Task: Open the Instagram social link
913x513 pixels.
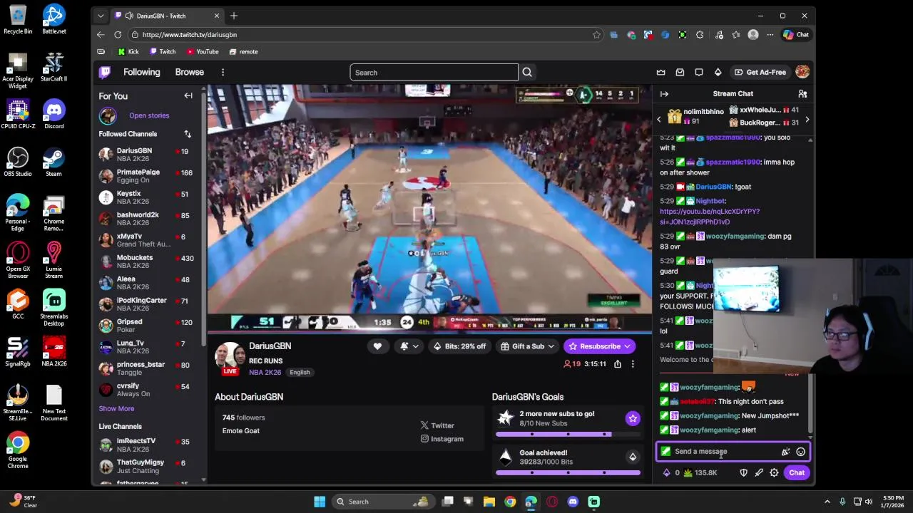Action: [x=442, y=439]
